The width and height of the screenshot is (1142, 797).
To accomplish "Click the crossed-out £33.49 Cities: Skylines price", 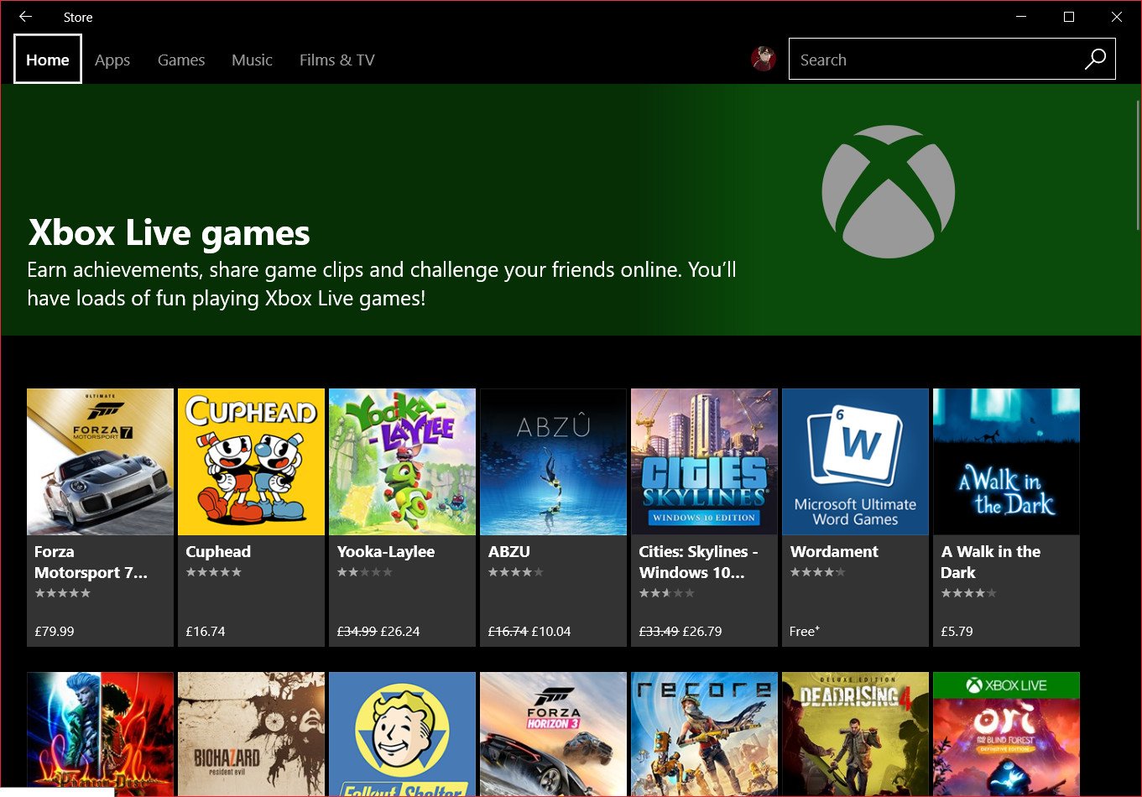I will coord(659,631).
